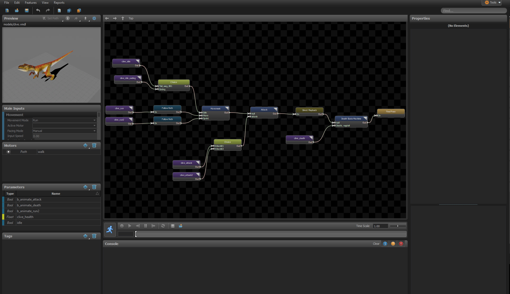
Task: Click the Features menu
Action: coord(30,2)
